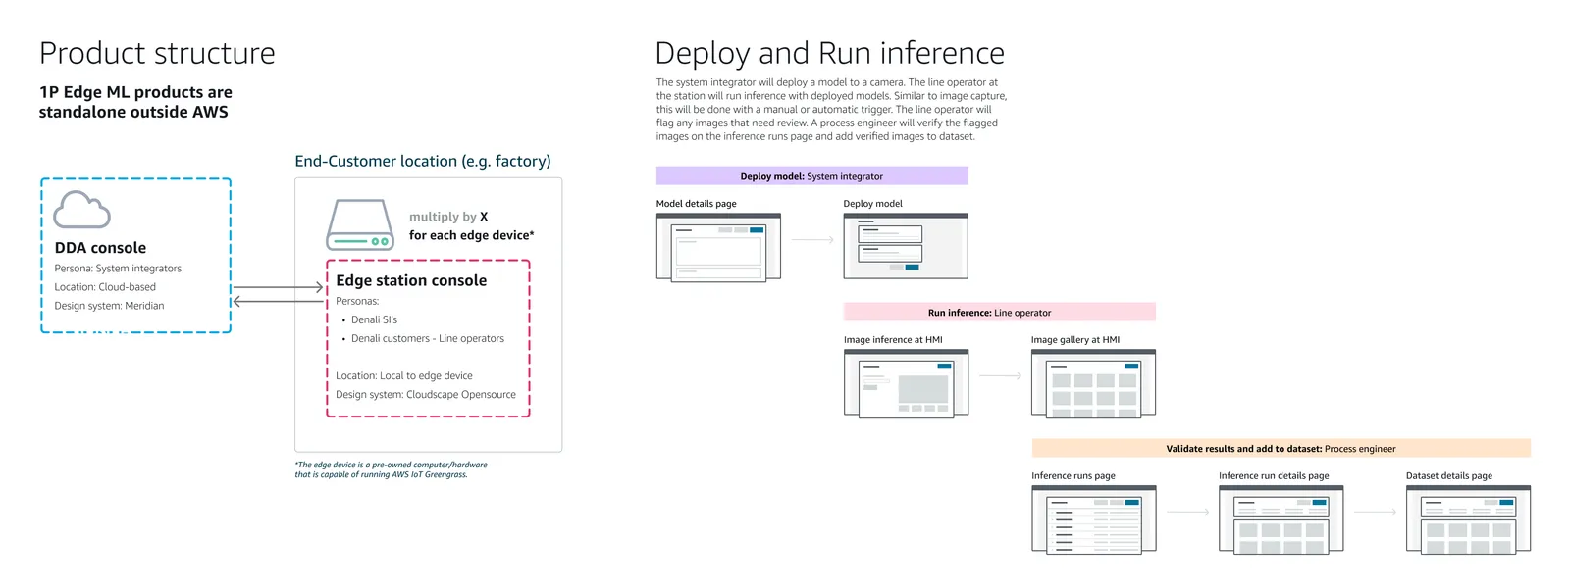Open the Deploy model wireframe thumbnail
Image resolution: width=1570 pixels, height=588 pixels.
[x=906, y=246]
